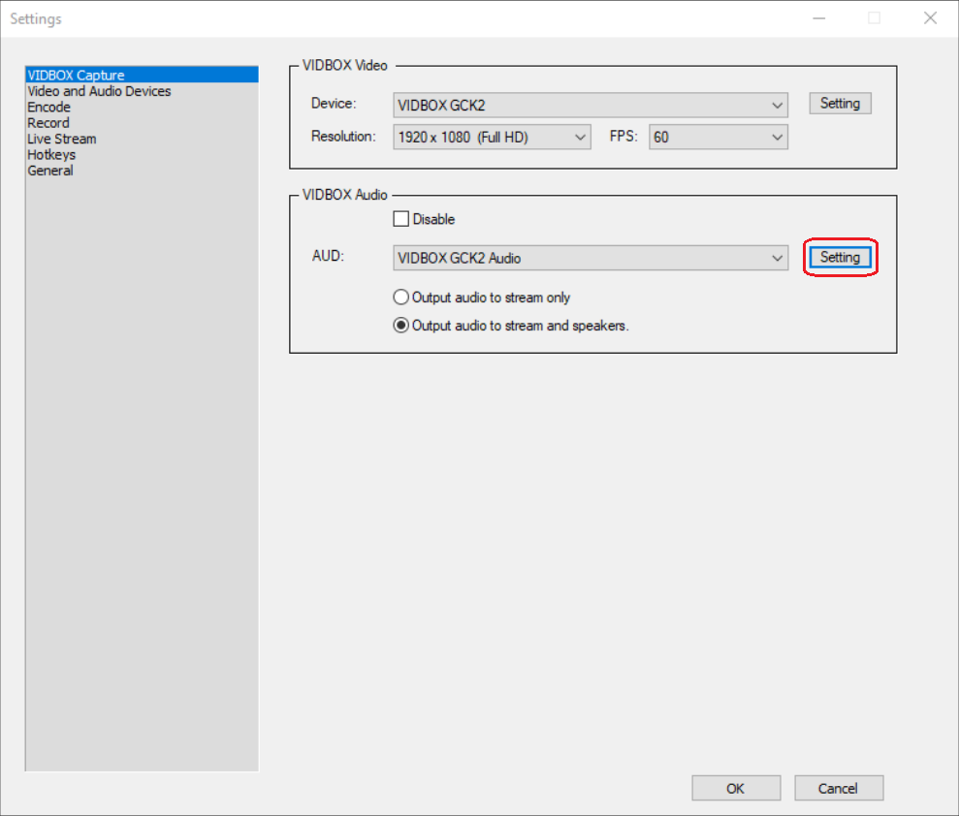Open Live Stream settings
The width and height of the screenshot is (959, 816).
click(61, 139)
